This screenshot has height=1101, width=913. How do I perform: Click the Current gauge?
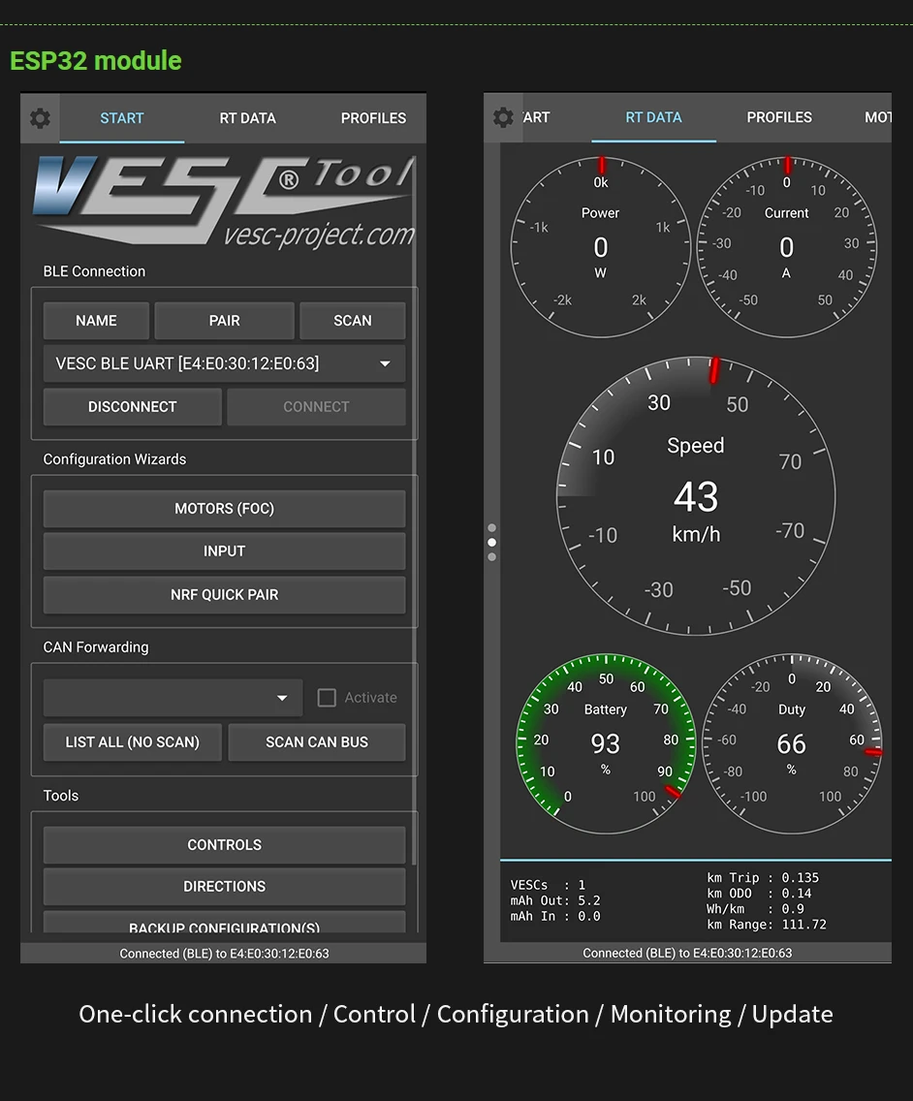click(787, 247)
